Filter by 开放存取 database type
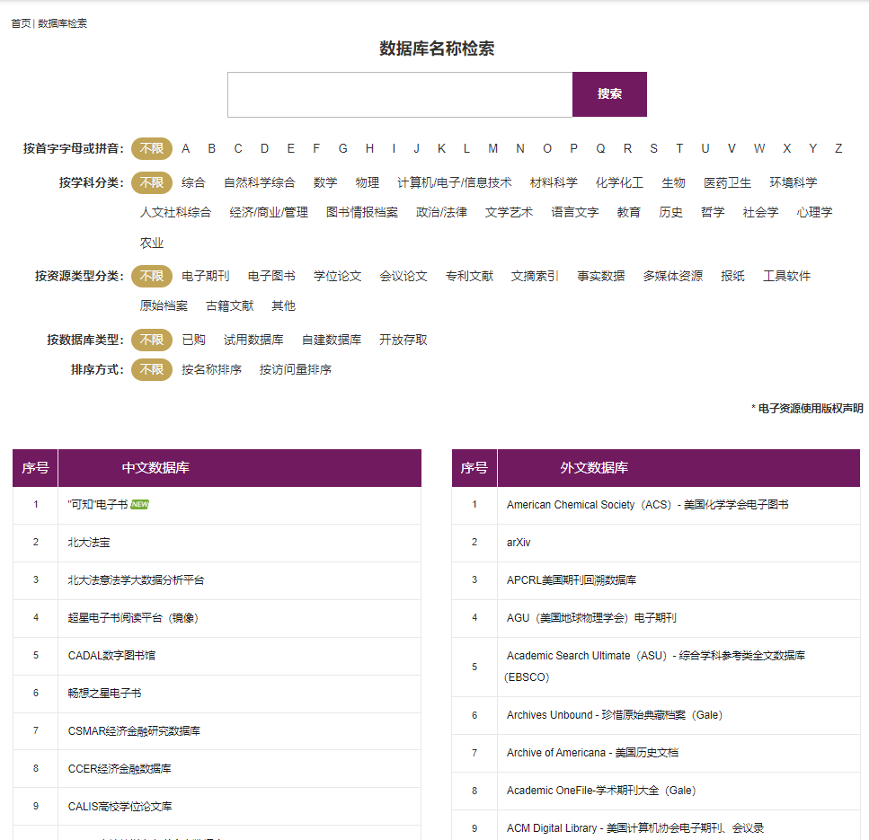869x840 pixels. point(403,340)
